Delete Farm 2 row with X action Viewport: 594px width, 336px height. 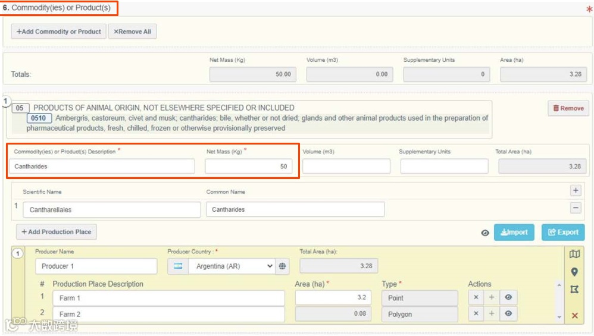476,313
